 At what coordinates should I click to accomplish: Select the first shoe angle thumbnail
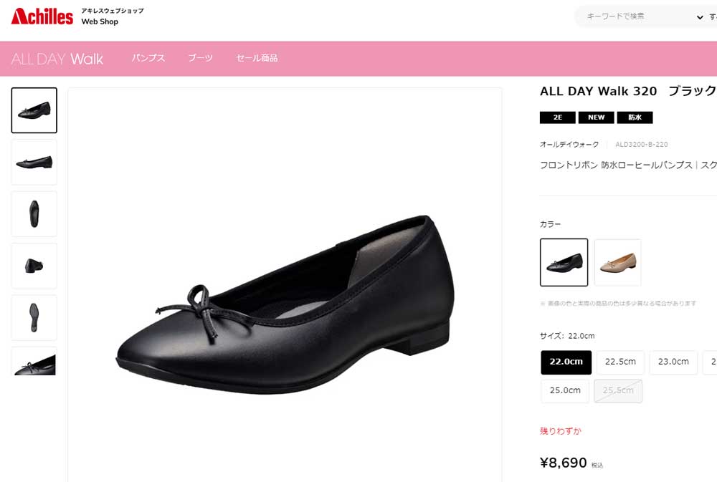point(34,110)
